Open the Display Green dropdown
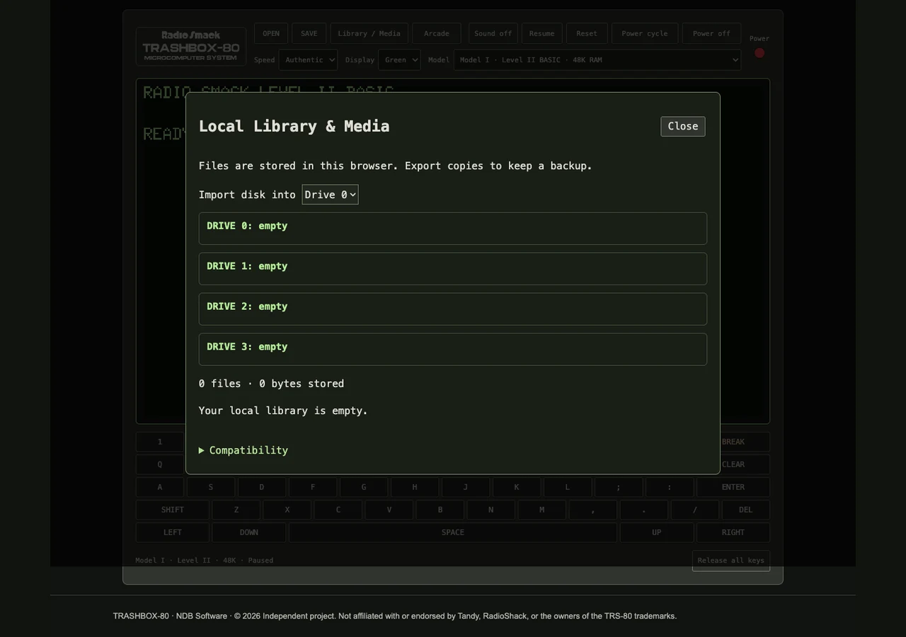The width and height of the screenshot is (906, 637). (399, 59)
